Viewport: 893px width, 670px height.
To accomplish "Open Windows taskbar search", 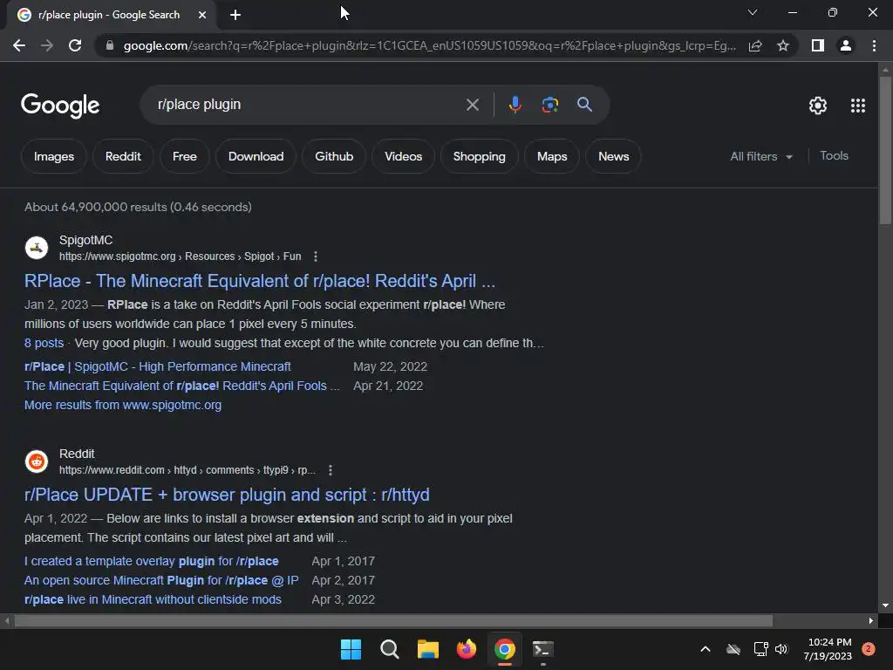I will [x=390, y=649].
